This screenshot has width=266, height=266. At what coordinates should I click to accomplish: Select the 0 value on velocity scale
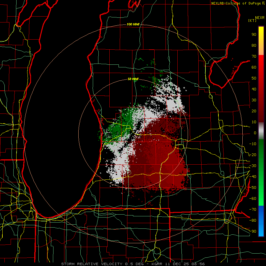pos(255,133)
